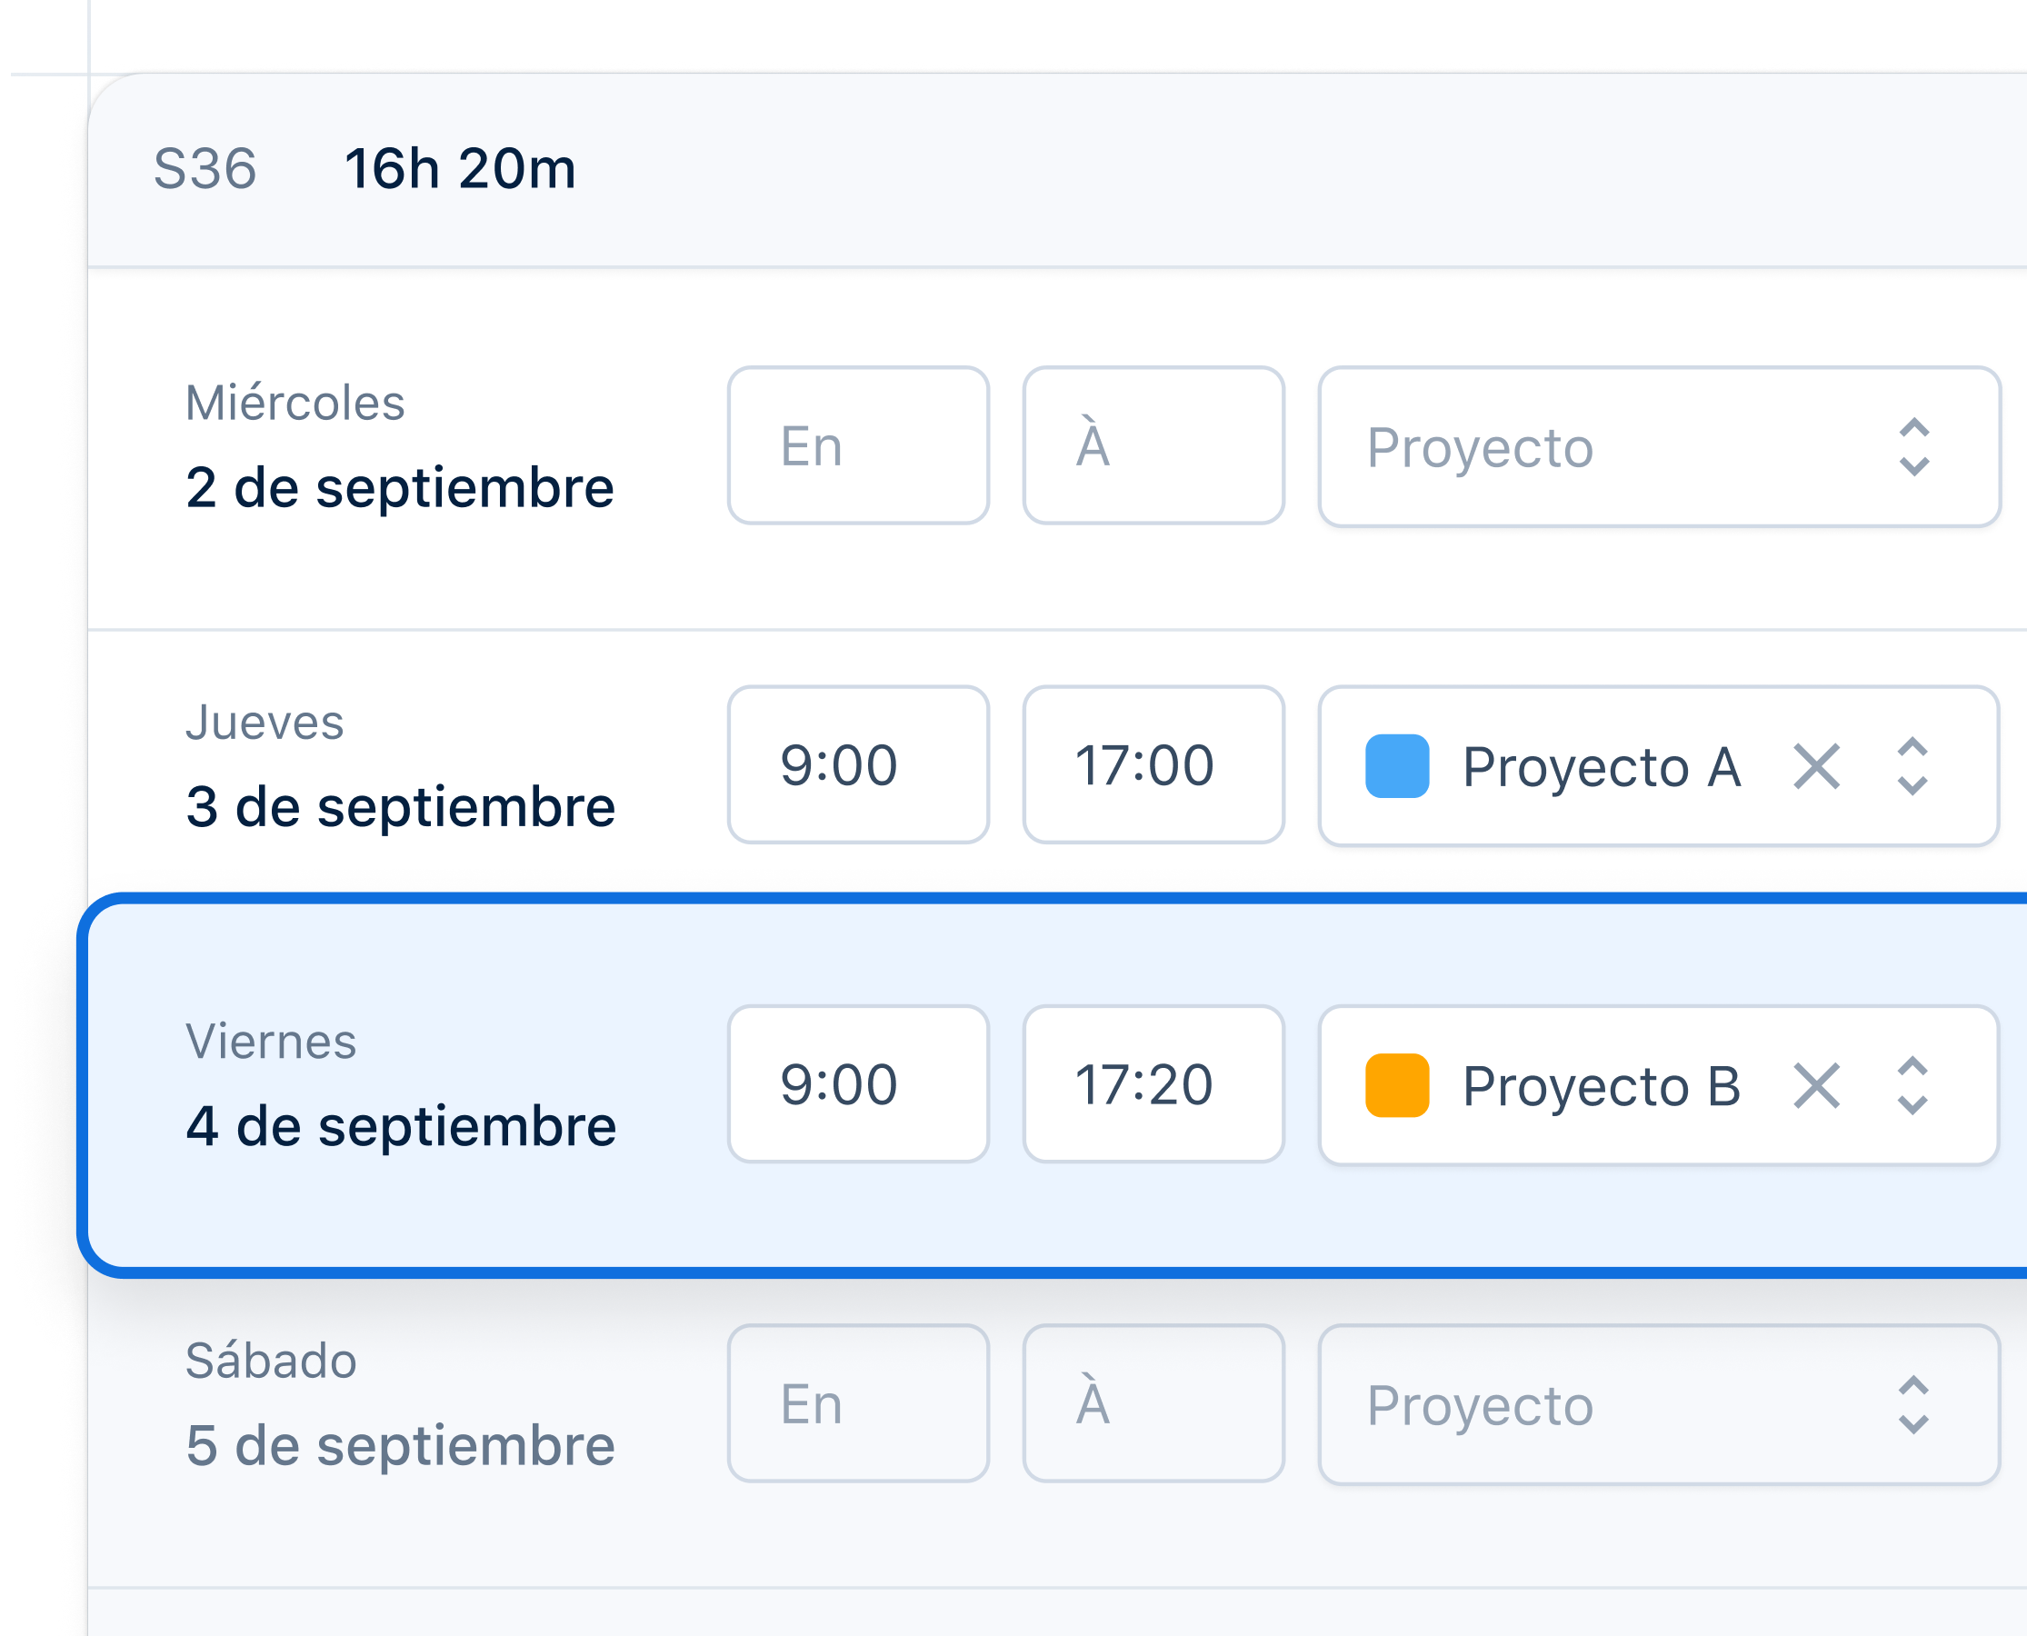Click the orange Proyecto B color swatch
Image resolution: width=2027 pixels, height=1636 pixels.
pos(1396,1085)
